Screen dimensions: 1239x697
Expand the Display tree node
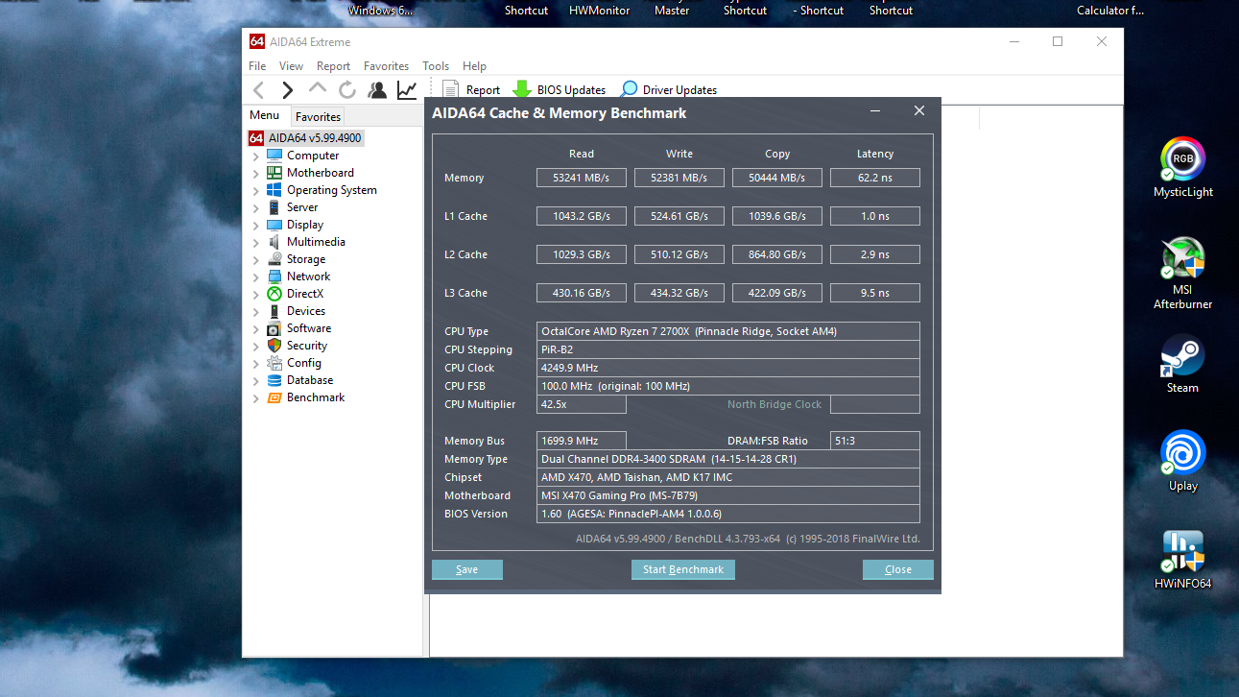pos(256,226)
